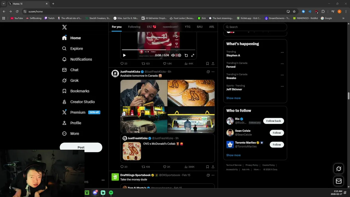Follow back Rio

[273, 121]
